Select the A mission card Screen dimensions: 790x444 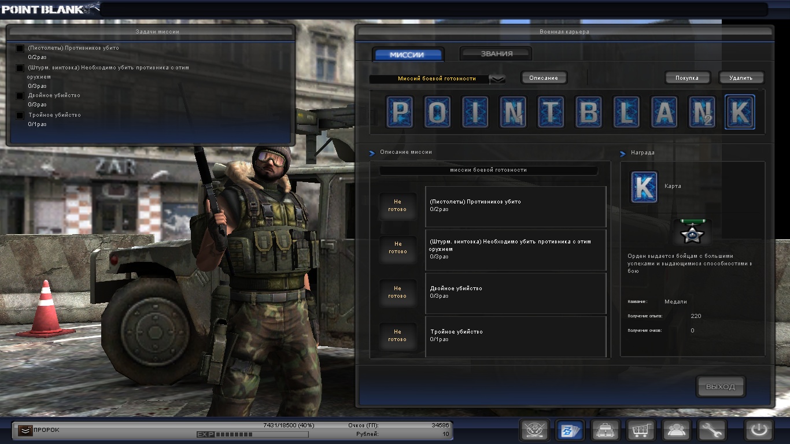coord(664,112)
